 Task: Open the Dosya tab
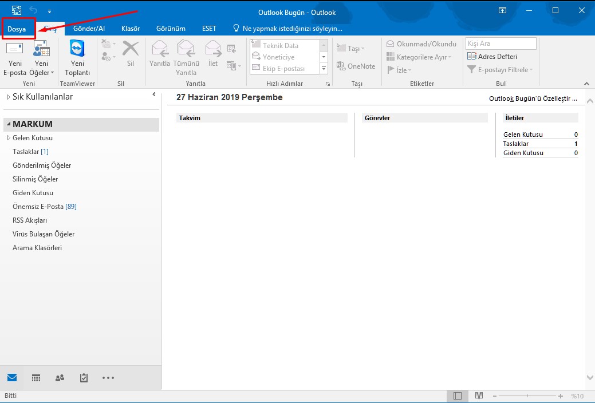tap(17, 29)
